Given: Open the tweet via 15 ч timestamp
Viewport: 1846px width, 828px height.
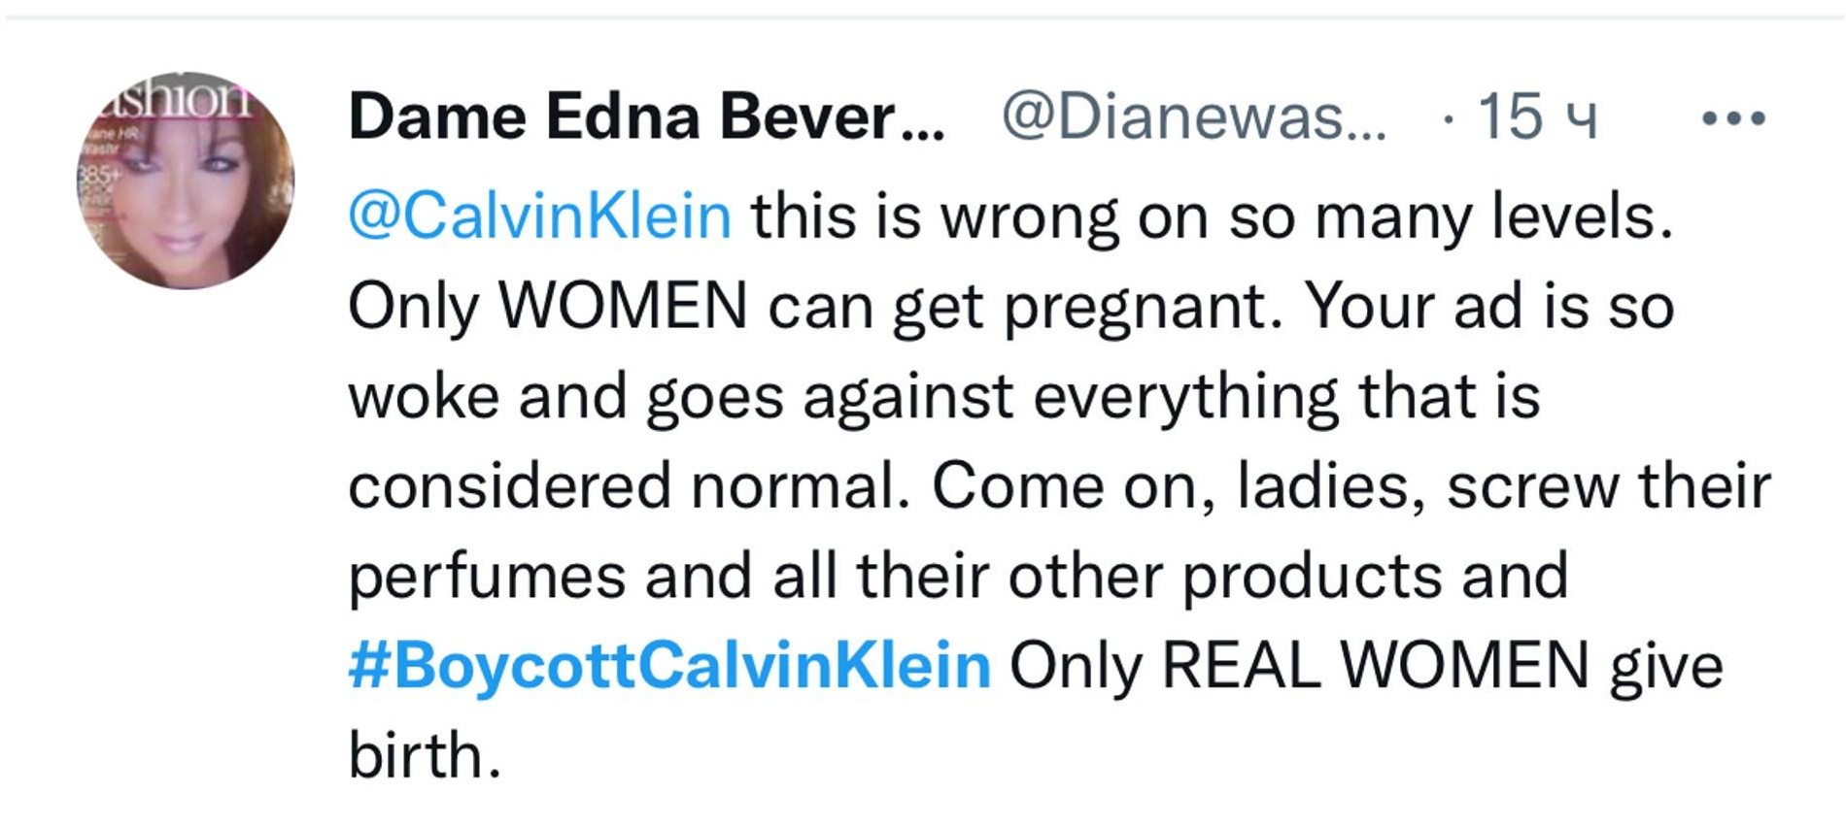Looking at the screenshot, I should pos(1536,117).
